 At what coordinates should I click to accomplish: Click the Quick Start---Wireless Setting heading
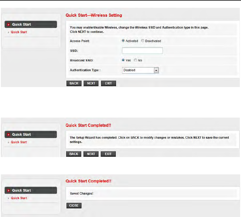coord(94,15)
